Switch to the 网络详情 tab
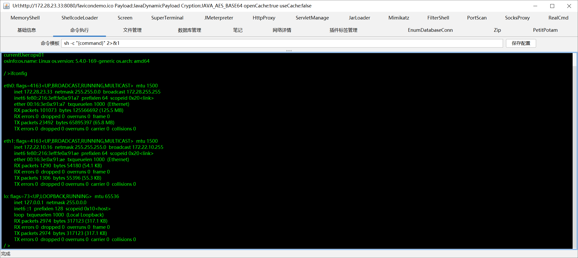Screen dimensions: 578x258 point(282,30)
